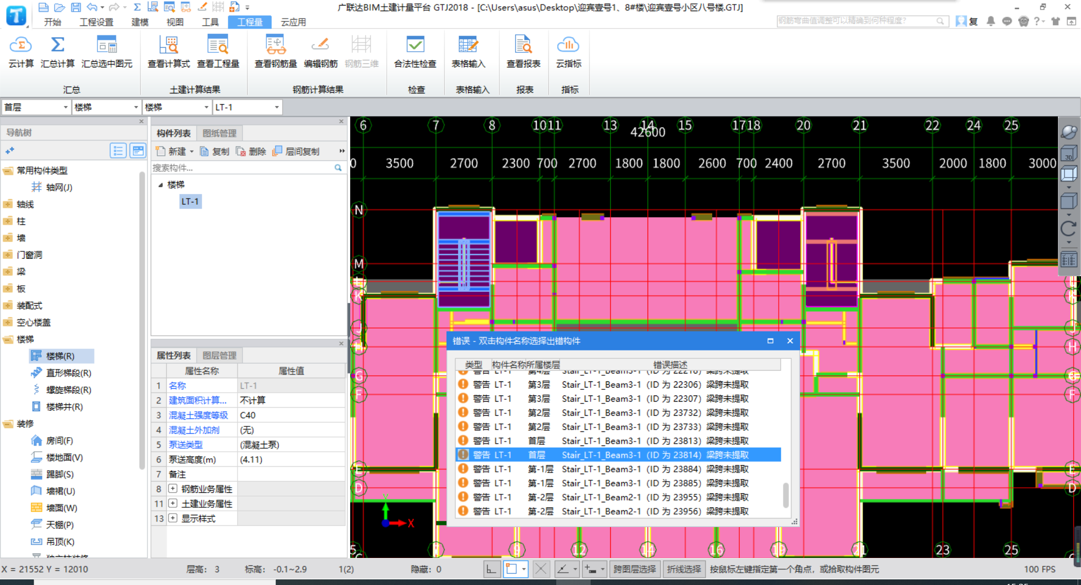The width and height of the screenshot is (1081, 585).
Task: Click new file icon in quick access bar
Action: coord(43,7)
